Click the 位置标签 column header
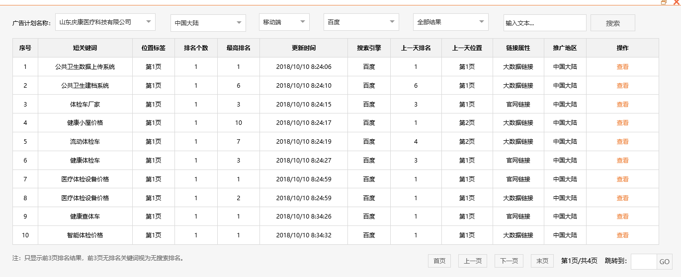The width and height of the screenshot is (681, 277). pos(154,48)
